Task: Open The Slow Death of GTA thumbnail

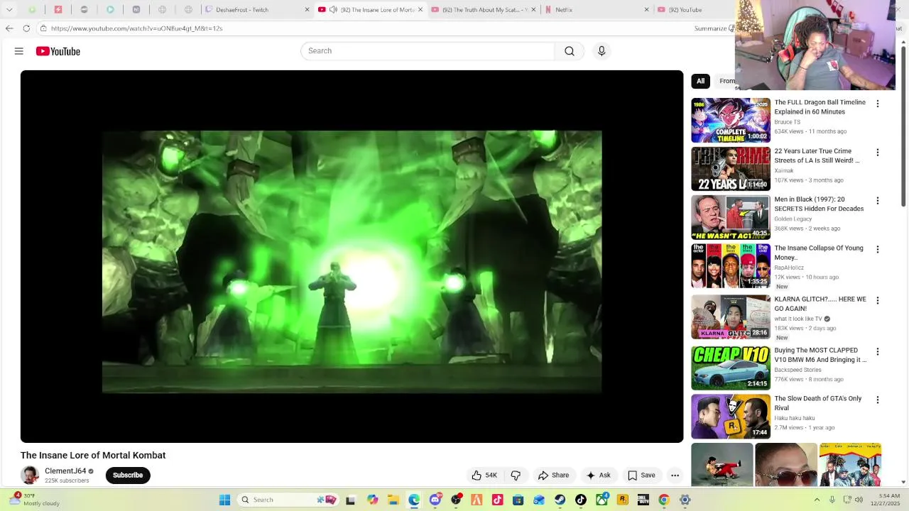Action: 731,417
